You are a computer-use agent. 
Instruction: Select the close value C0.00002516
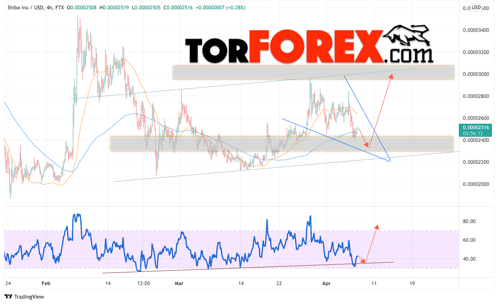click(x=178, y=8)
